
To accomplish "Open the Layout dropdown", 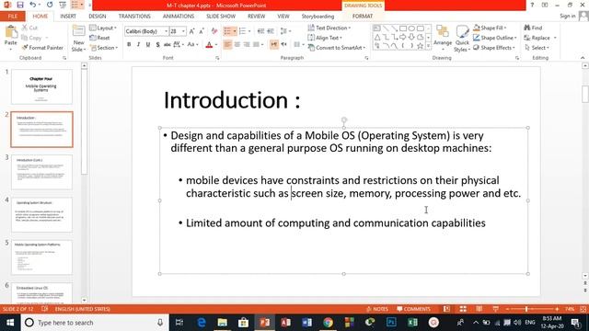I will [103, 29].
